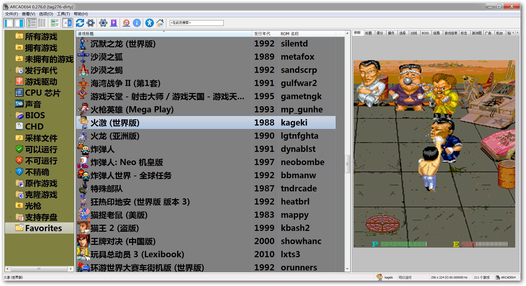Click the 克隆游戏 folder icon
Viewport: 526px width, 286px height.
(19, 195)
